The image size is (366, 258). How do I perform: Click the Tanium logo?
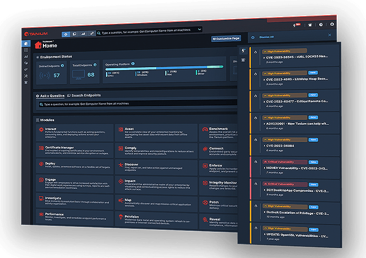(x=36, y=34)
